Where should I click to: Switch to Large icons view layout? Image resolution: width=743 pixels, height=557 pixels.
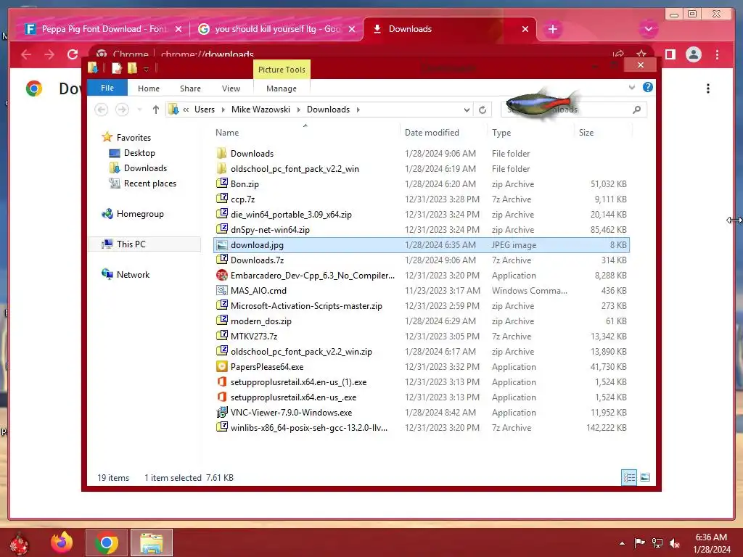[645, 477]
